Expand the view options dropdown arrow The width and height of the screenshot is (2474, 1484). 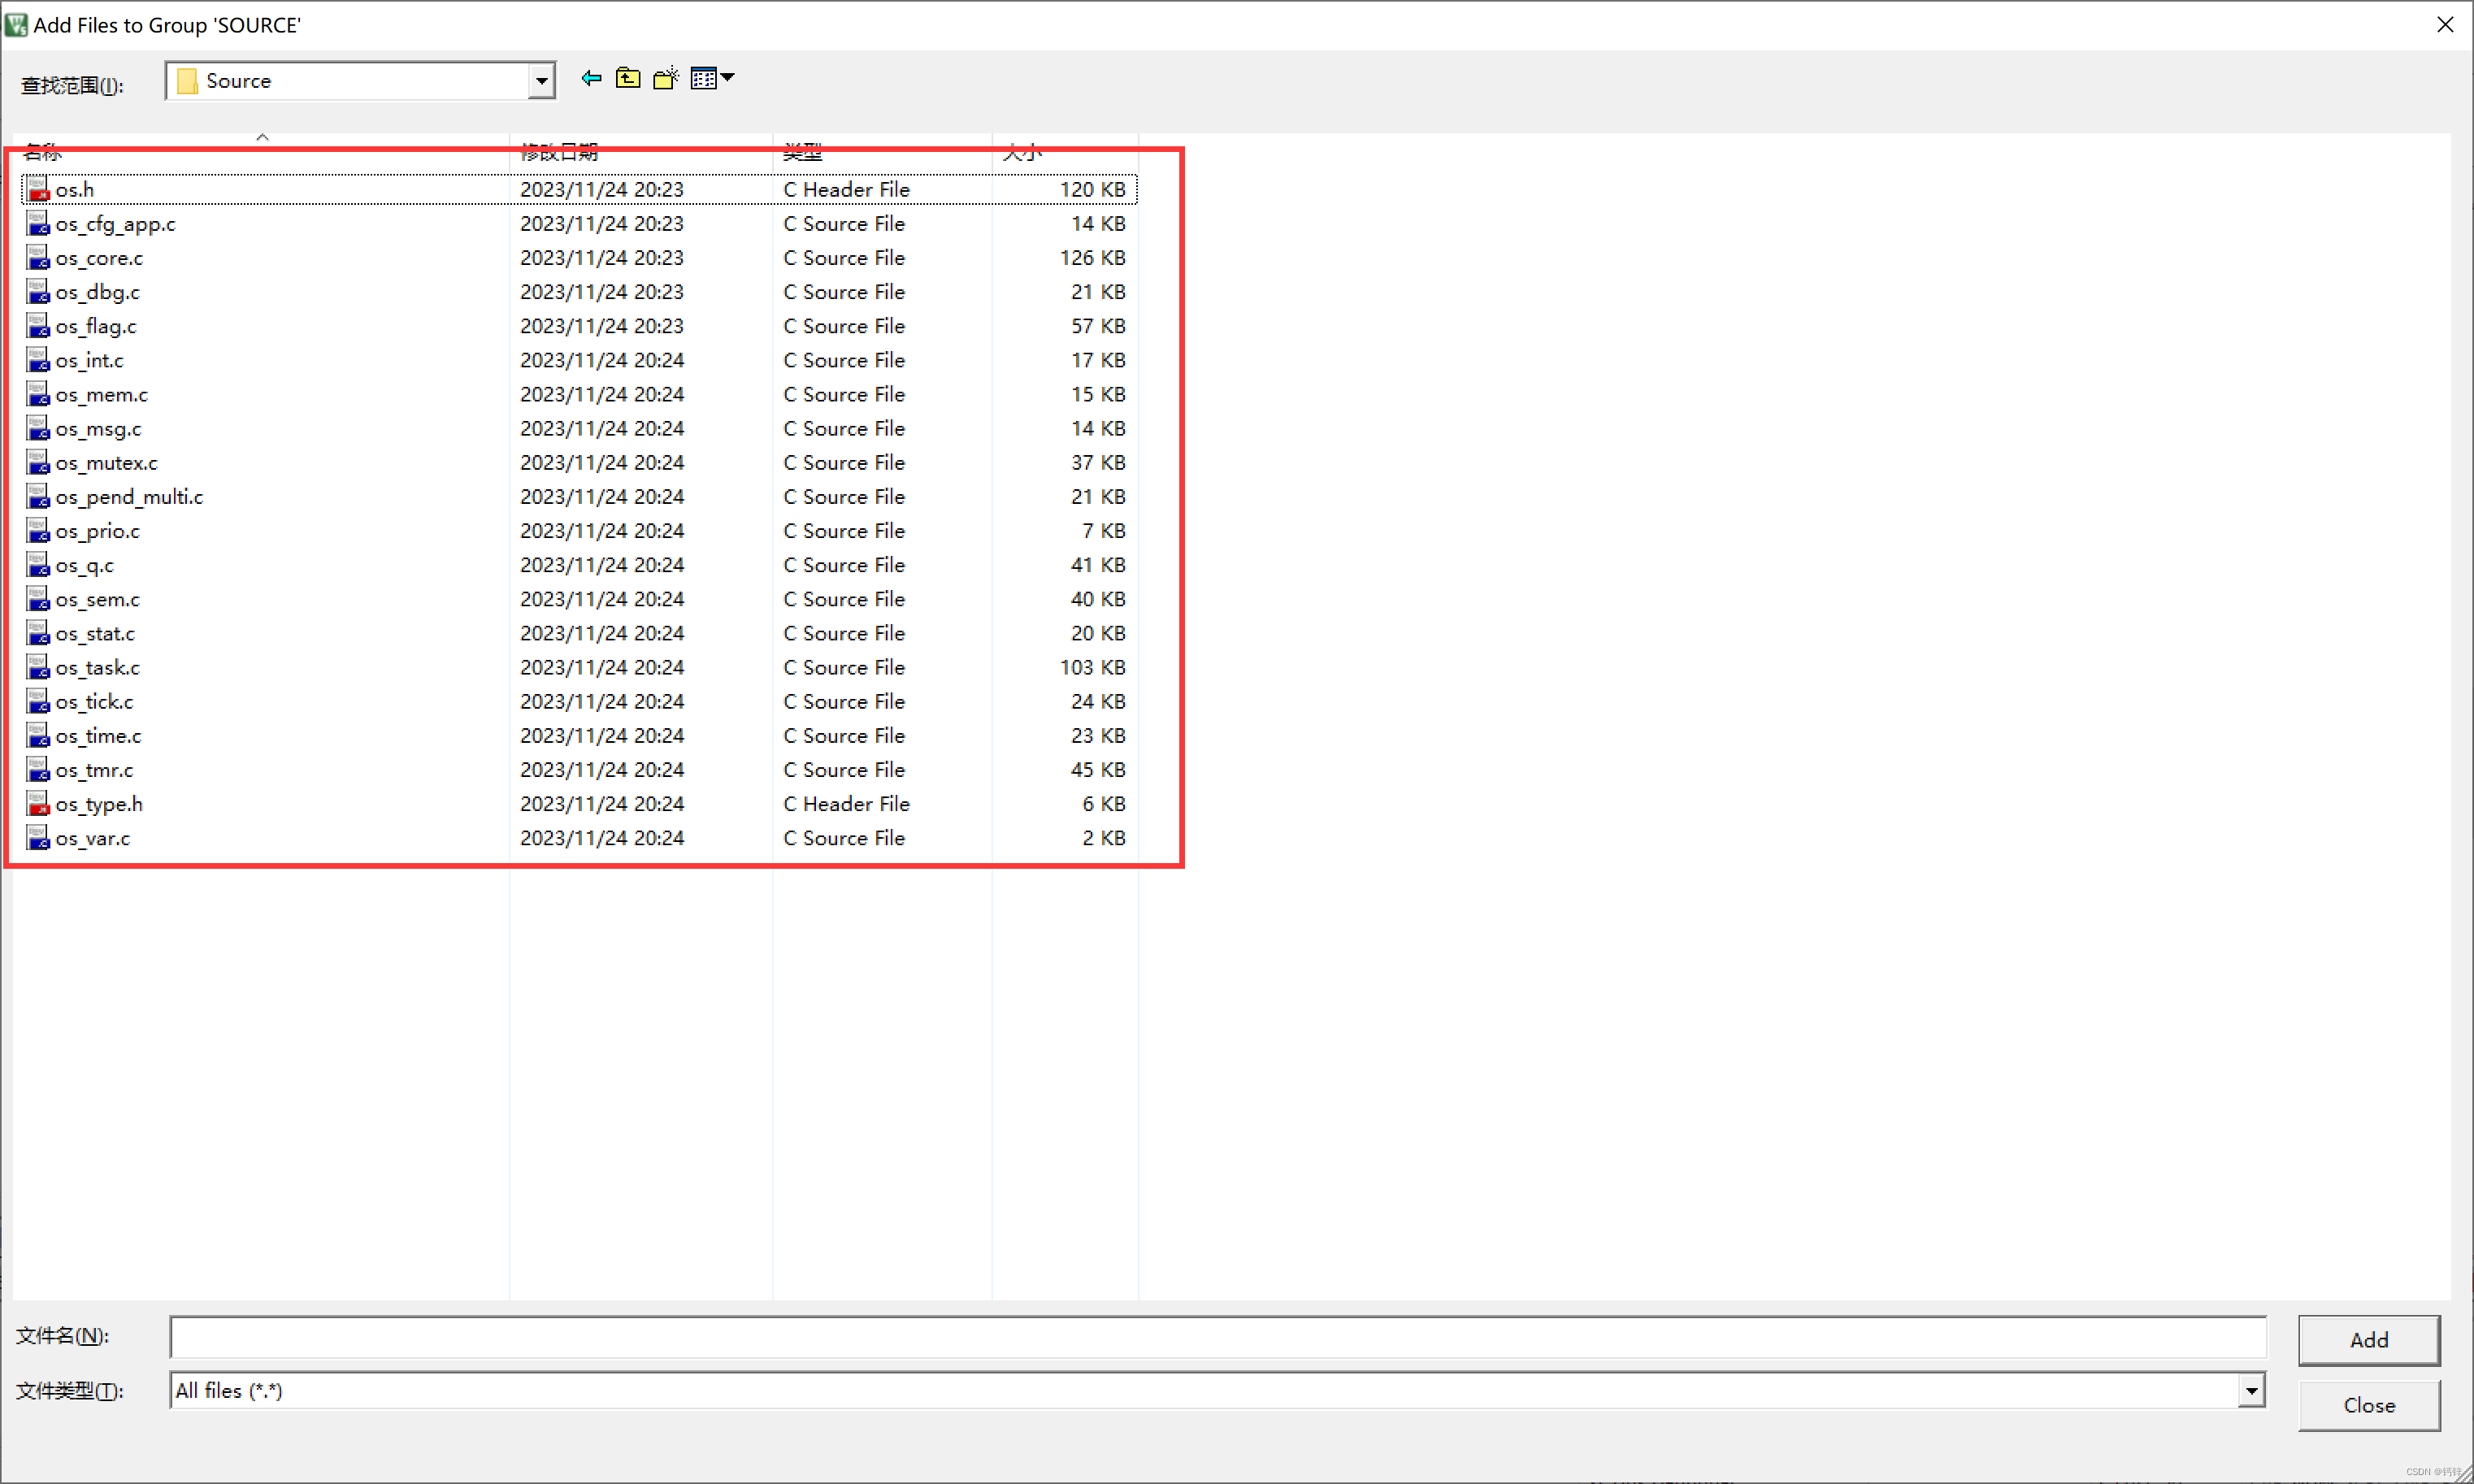pyautogui.click(x=728, y=77)
